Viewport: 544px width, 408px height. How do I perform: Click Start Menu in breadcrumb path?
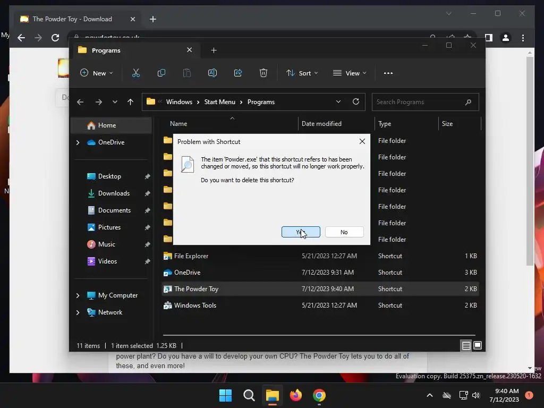[x=219, y=102]
